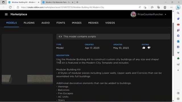The height and width of the screenshot is (102, 182).
Task: Close the Modular Building Kit browser tab
Action: (x=39, y=2)
